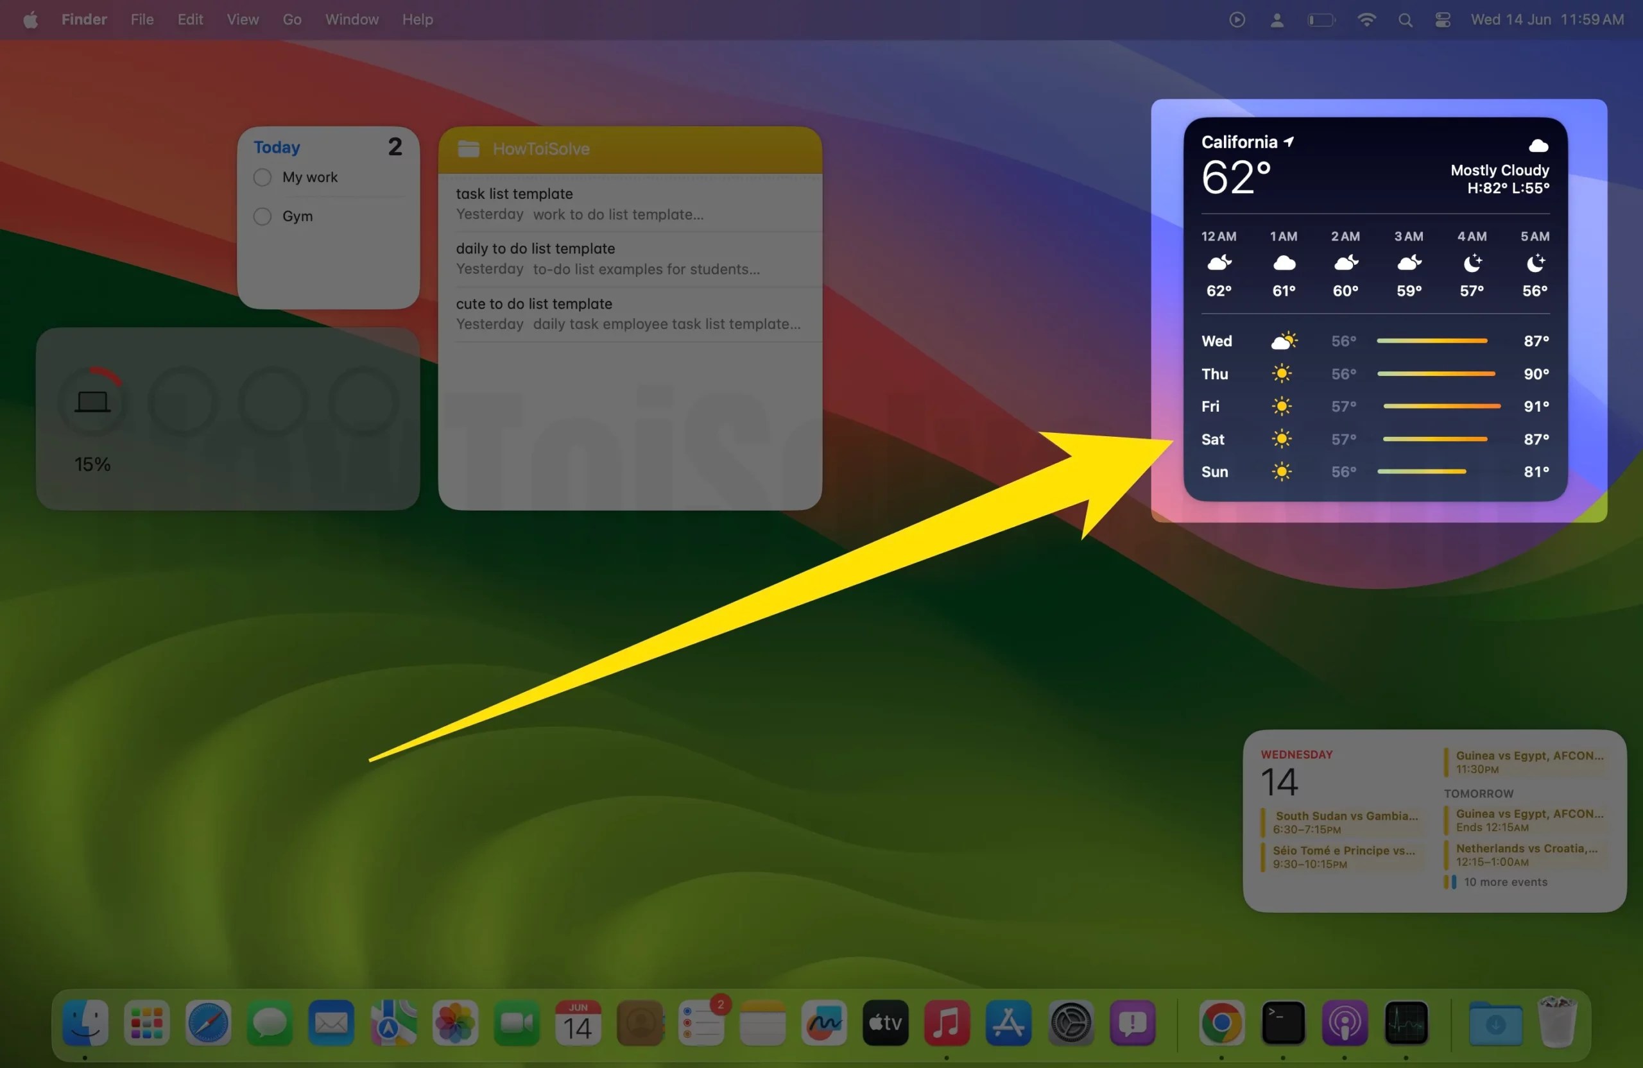This screenshot has height=1068, width=1643.
Task: Open the Finder View menu
Action: click(241, 19)
